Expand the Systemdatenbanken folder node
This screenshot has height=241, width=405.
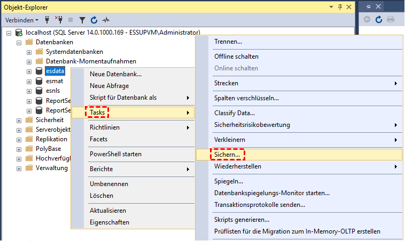(x=29, y=52)
